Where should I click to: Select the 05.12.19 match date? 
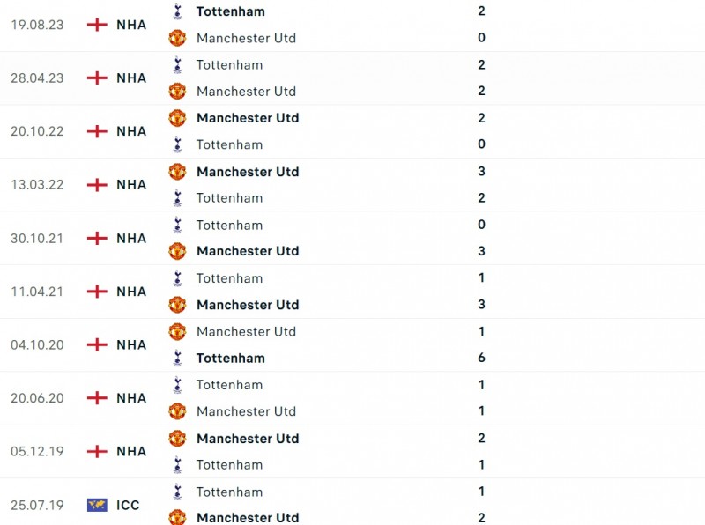click(x=37, y=451)
